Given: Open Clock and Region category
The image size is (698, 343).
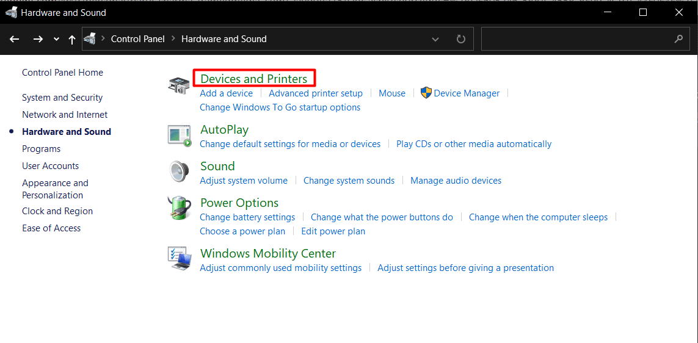Looking at the screenshot, I should point(57,211).
